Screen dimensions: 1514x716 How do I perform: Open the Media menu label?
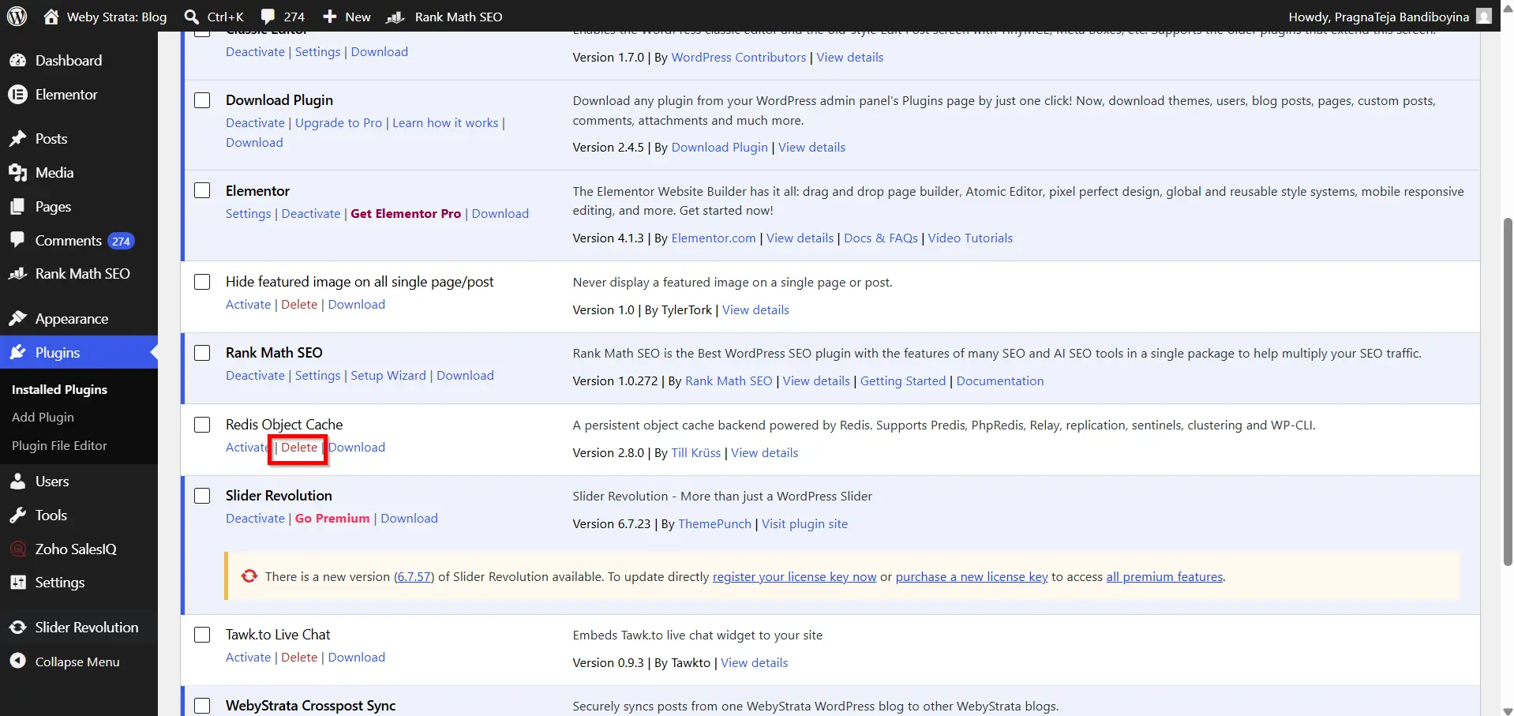click(54, 173)
